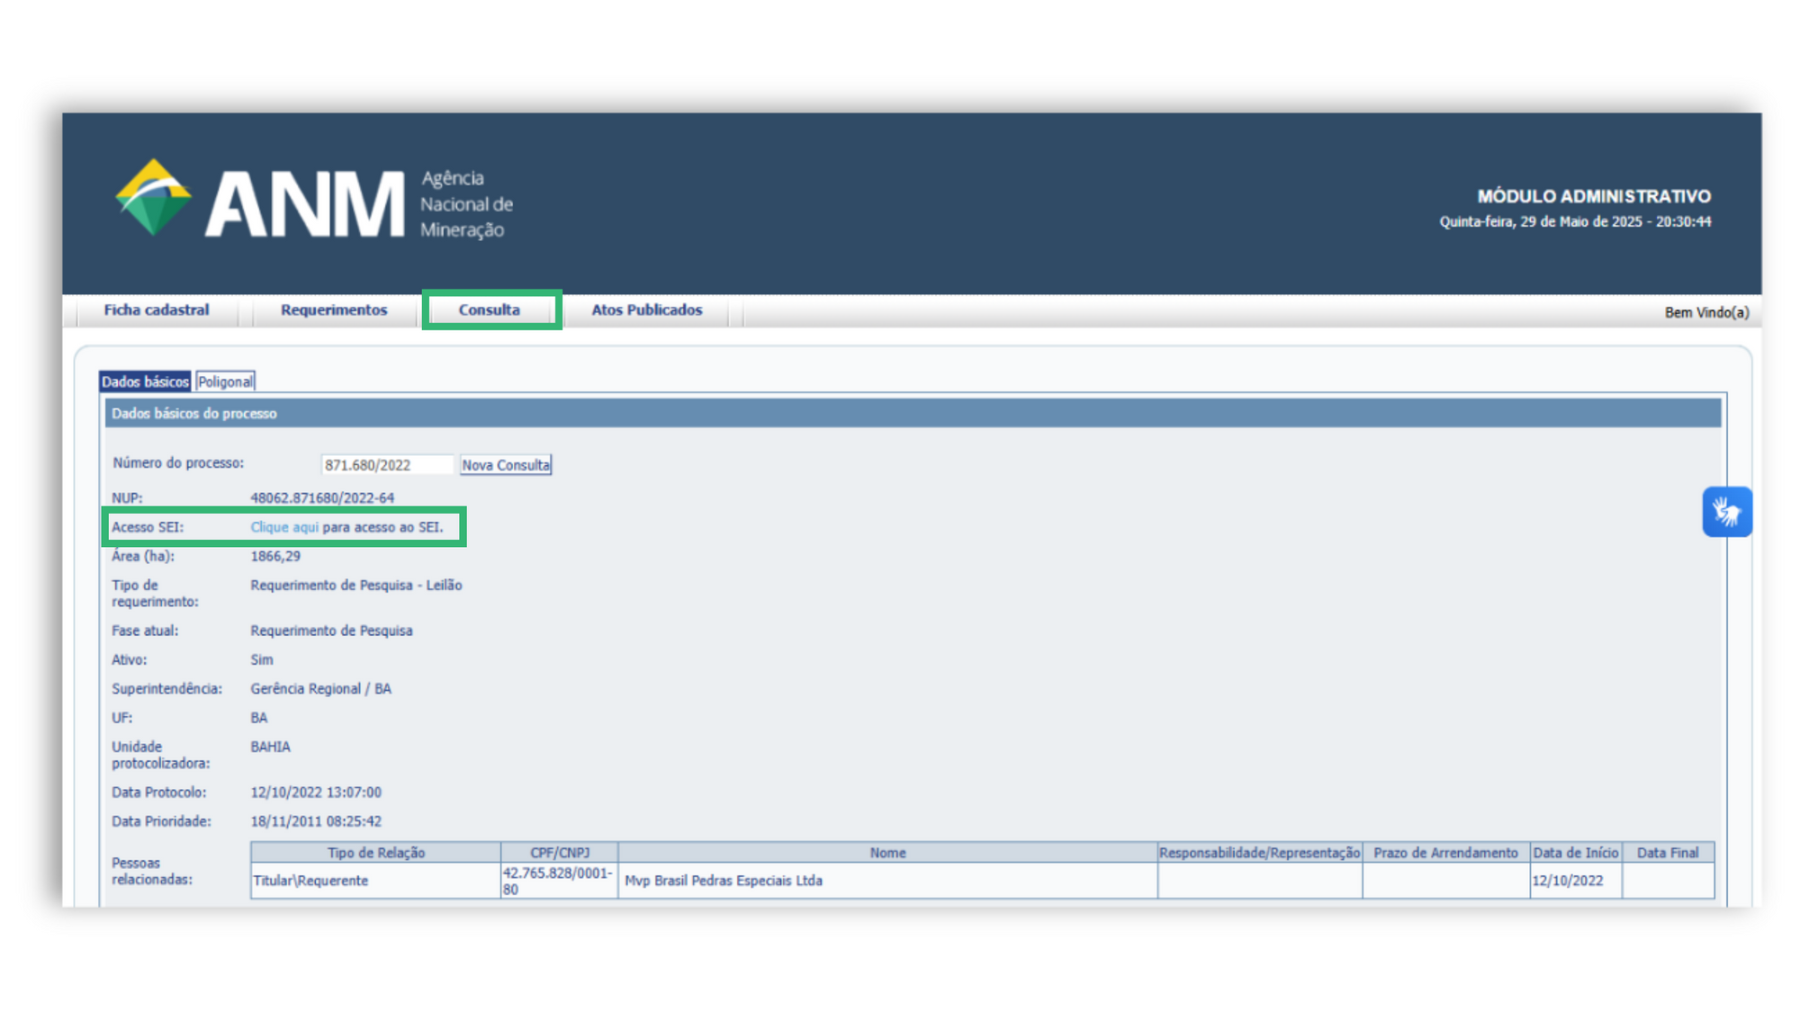The height and width of the screenshot is (1012, 1800).
Task: Click the Nome column header
Action: pos(887,853)
